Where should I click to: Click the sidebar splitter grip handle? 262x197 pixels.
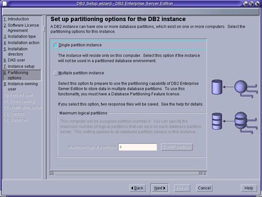click(x=44, y=28)
